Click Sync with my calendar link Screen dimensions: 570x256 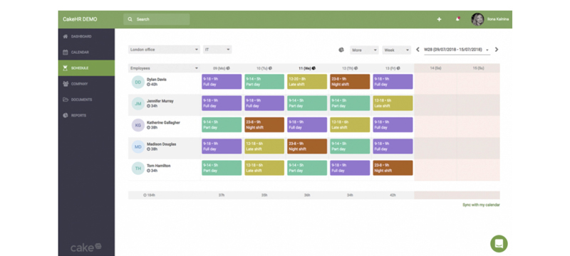(x=481, y=205)
